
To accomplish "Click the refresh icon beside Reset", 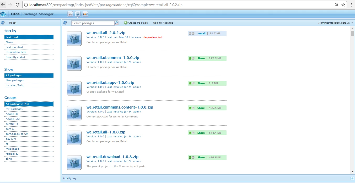I will [3, 23].
